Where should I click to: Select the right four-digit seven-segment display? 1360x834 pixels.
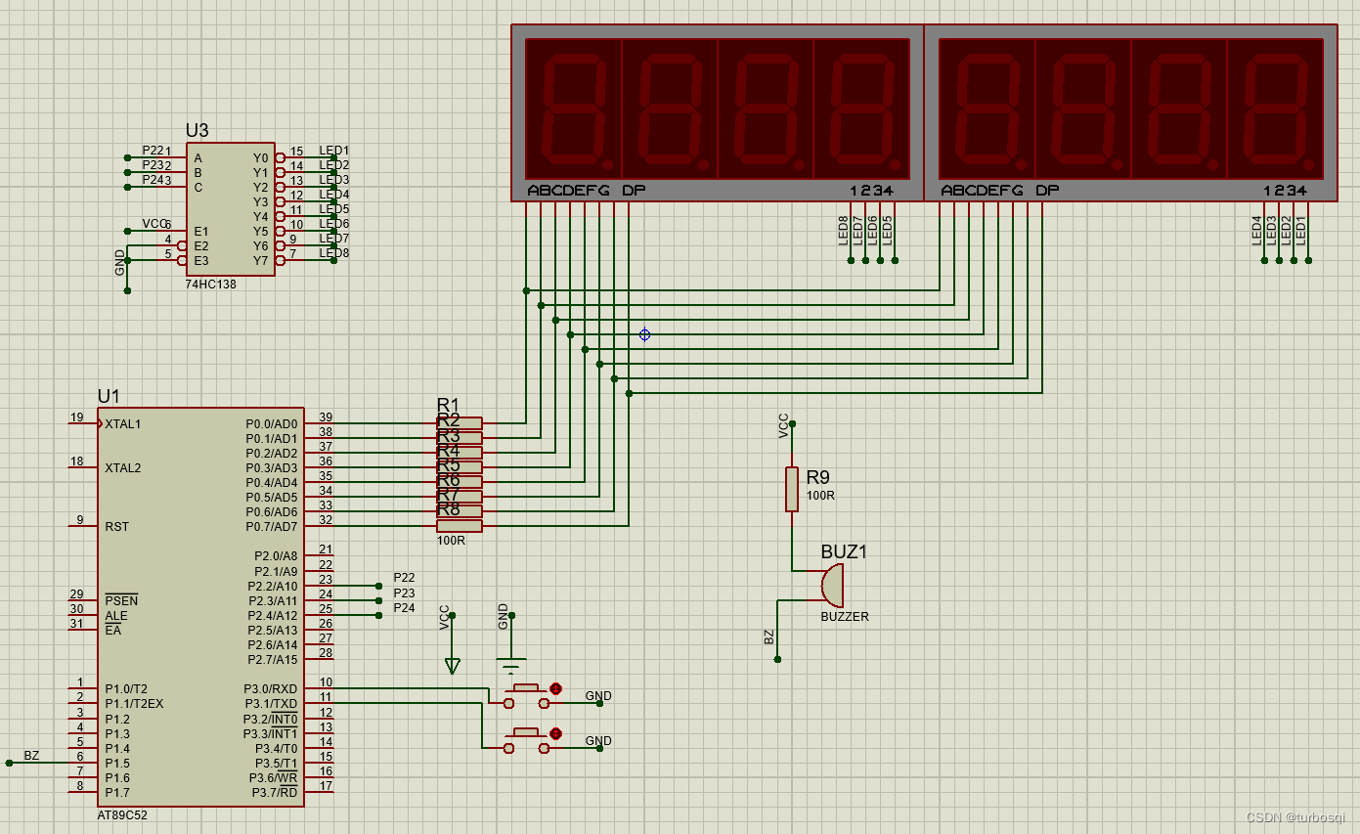pyautogui.click(x=1130, y=113)
